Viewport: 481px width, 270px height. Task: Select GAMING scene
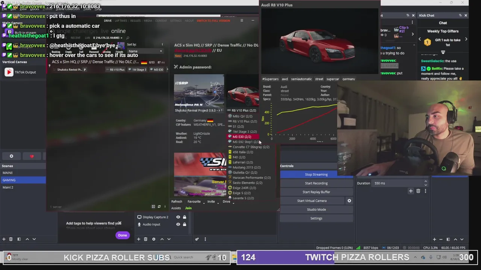point(23,180)
